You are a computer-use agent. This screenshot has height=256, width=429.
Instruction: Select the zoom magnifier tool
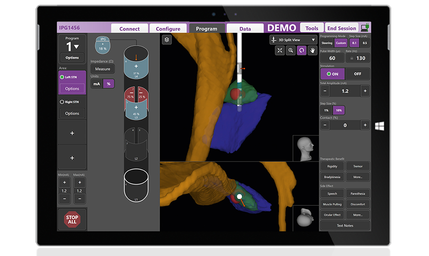coord(291,51)
